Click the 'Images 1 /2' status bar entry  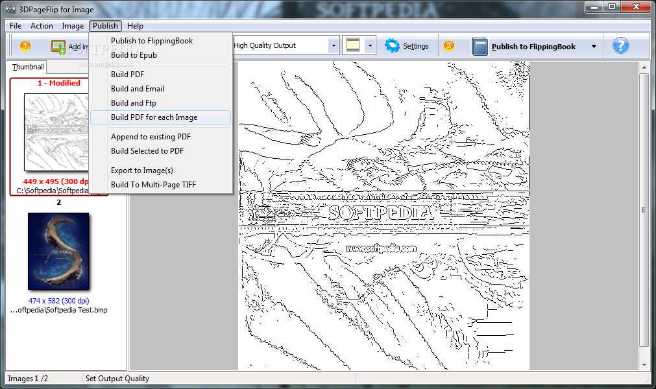28,379
